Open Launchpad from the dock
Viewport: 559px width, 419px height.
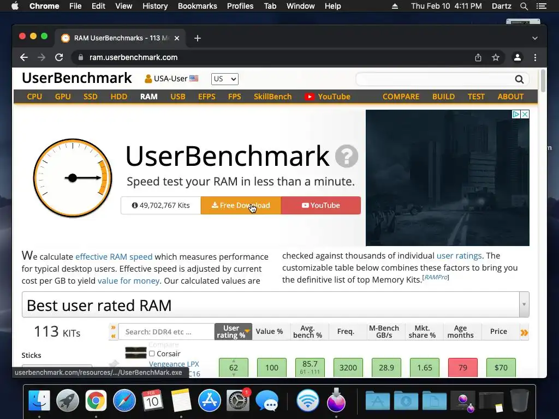coord(67,400)
